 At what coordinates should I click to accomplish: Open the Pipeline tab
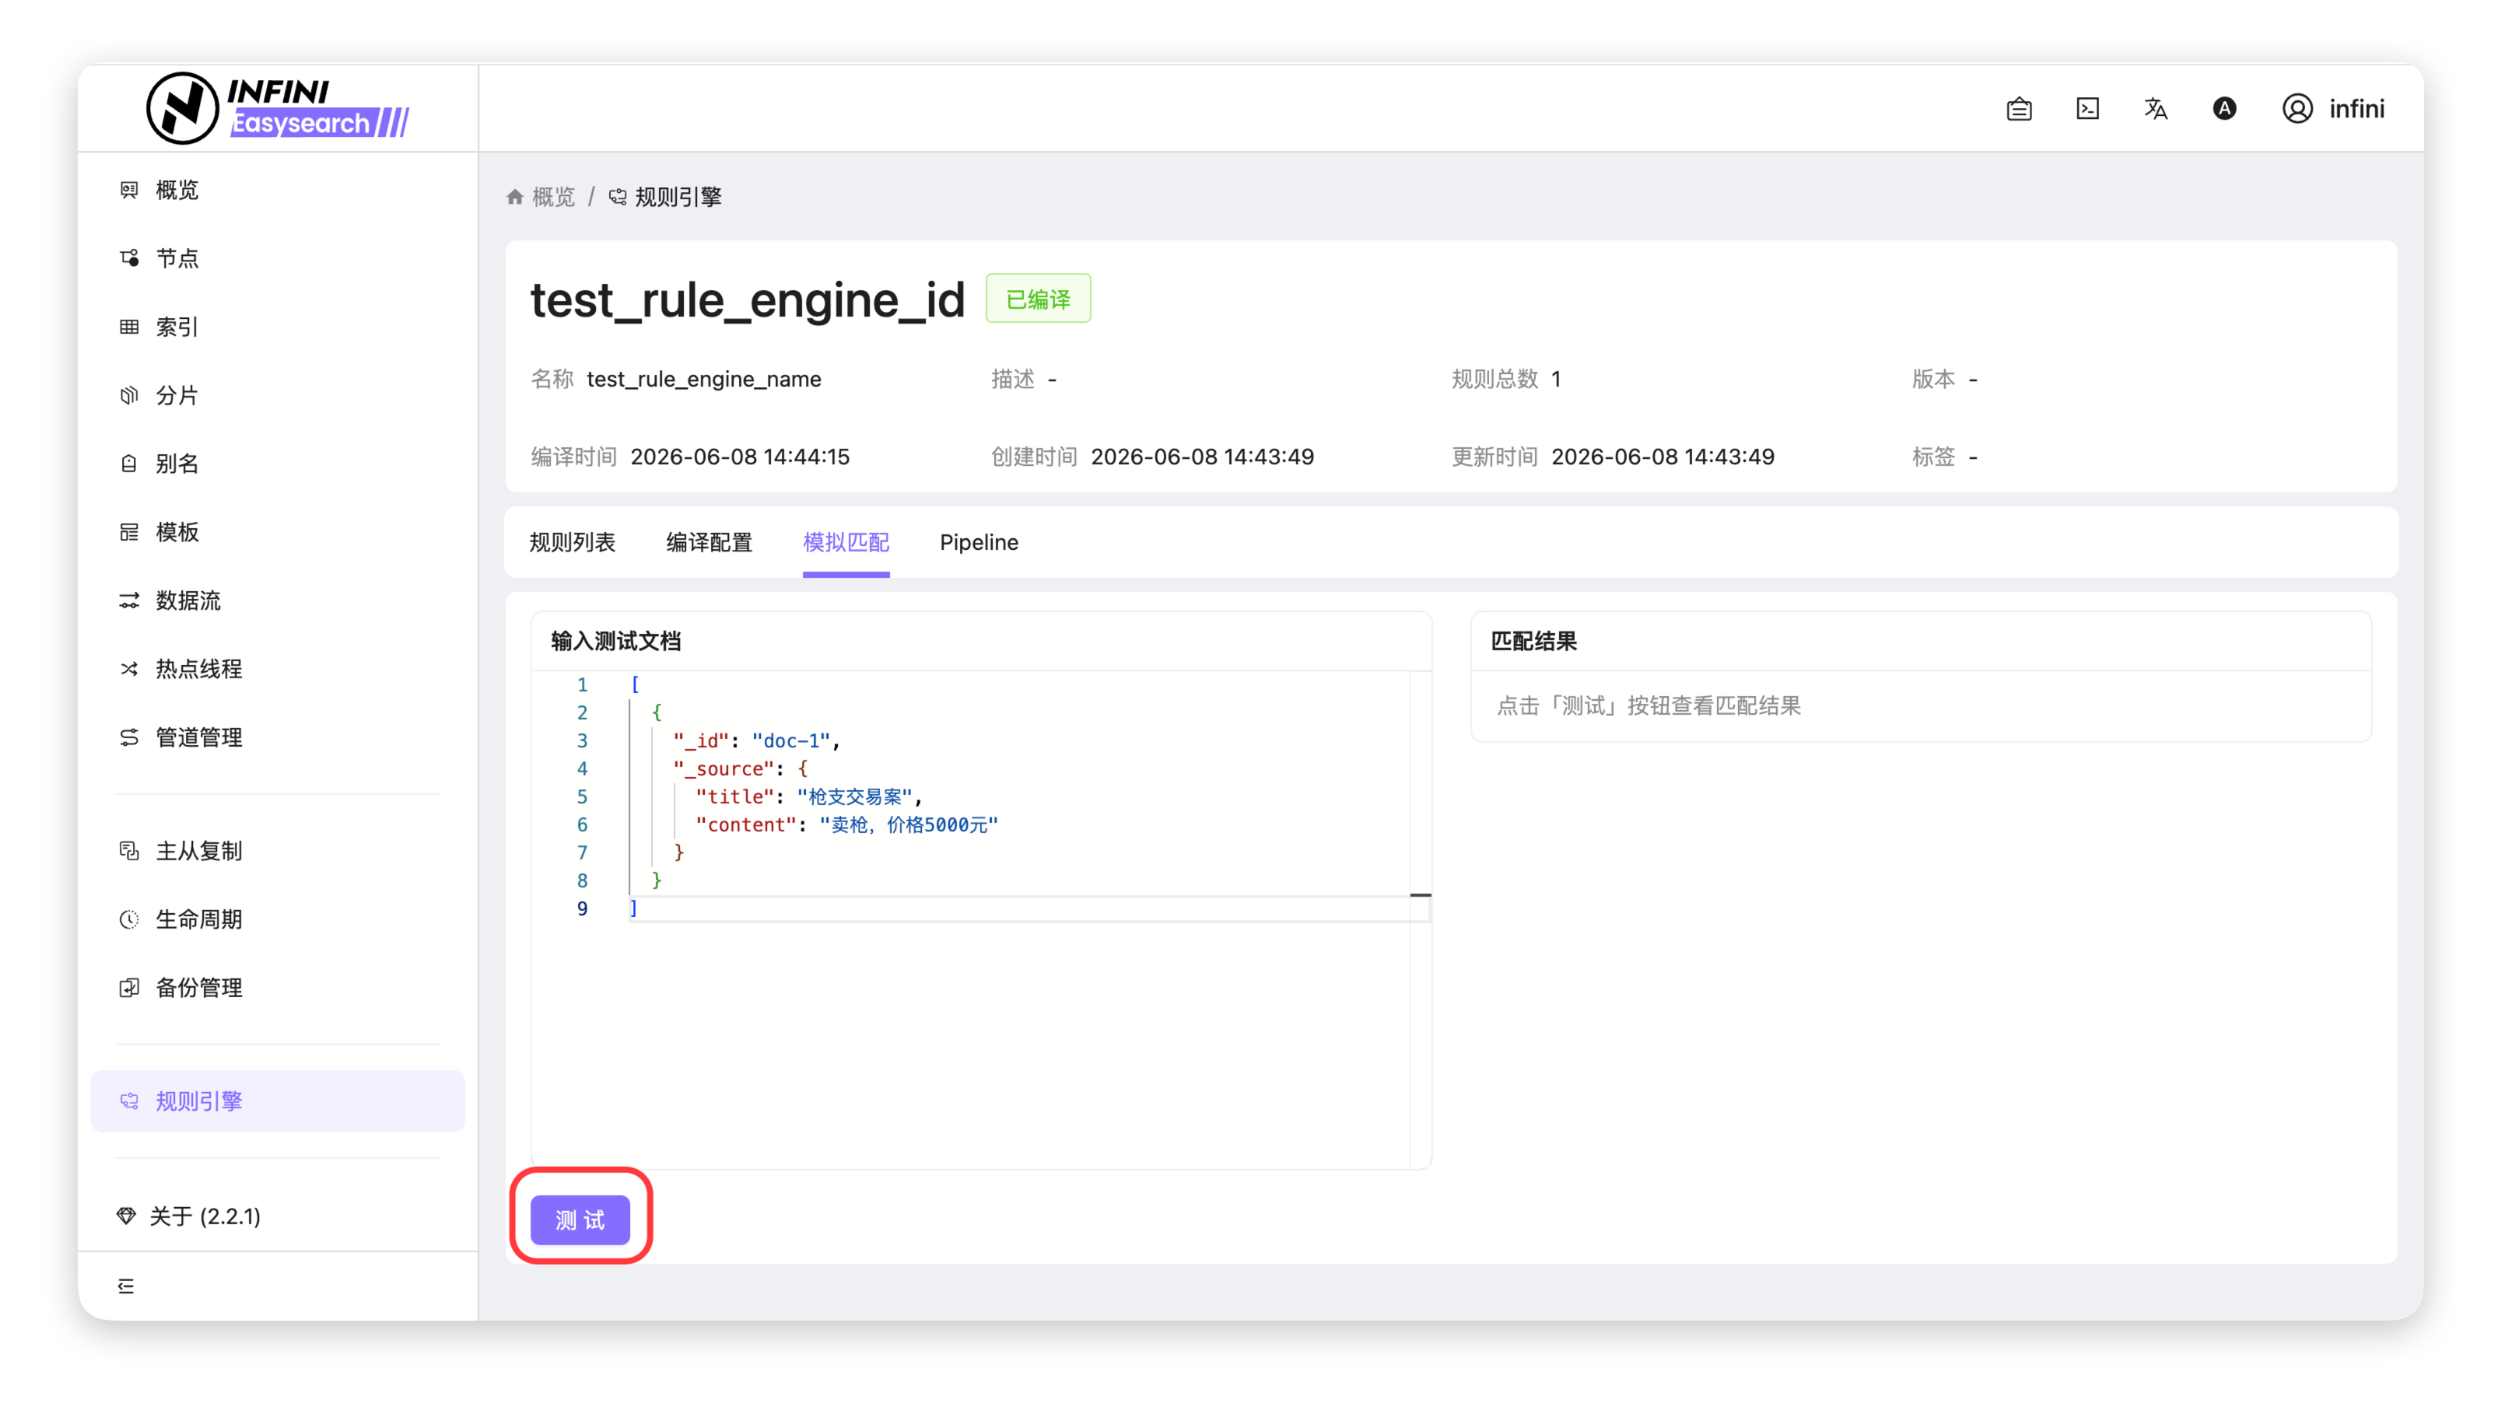coord(979,542)
